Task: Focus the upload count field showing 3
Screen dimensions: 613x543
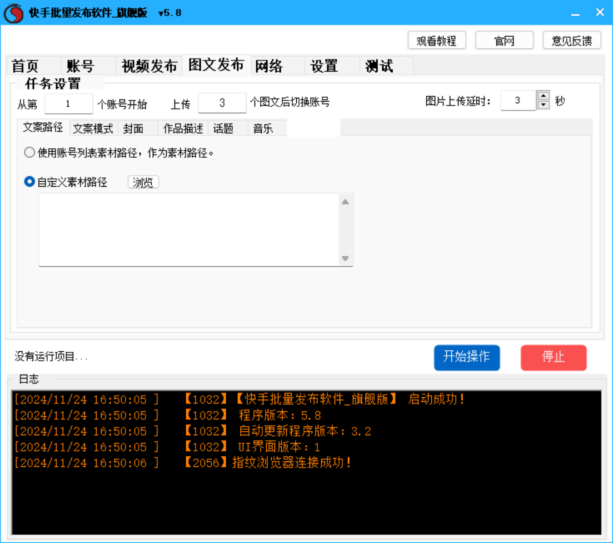Action: tap(222, 103)
